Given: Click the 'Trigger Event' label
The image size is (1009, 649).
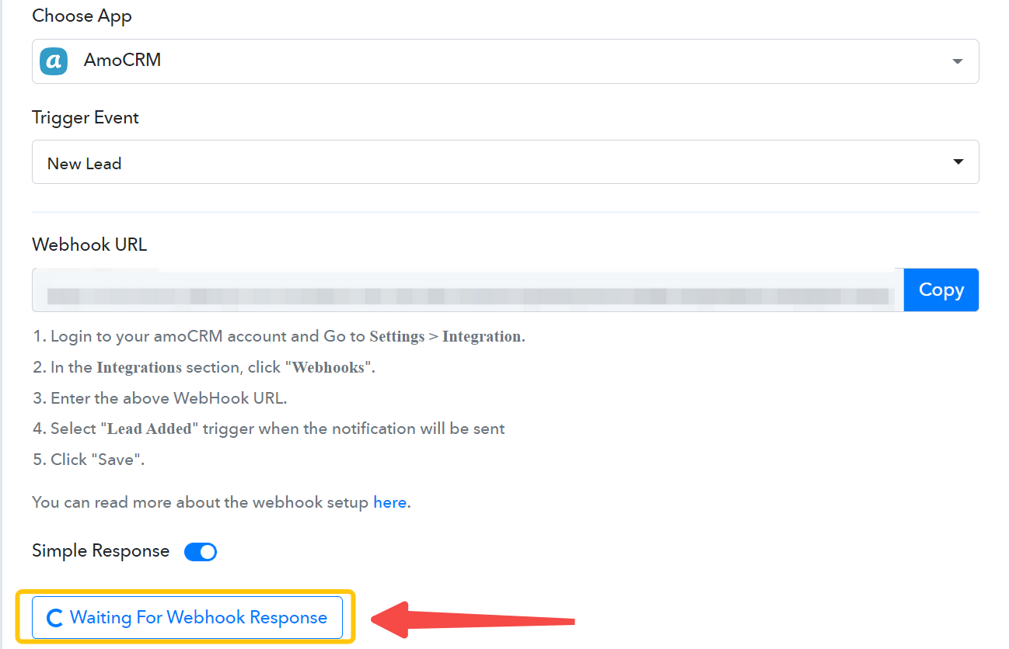Looking at the screenshot, I should 86,118.
